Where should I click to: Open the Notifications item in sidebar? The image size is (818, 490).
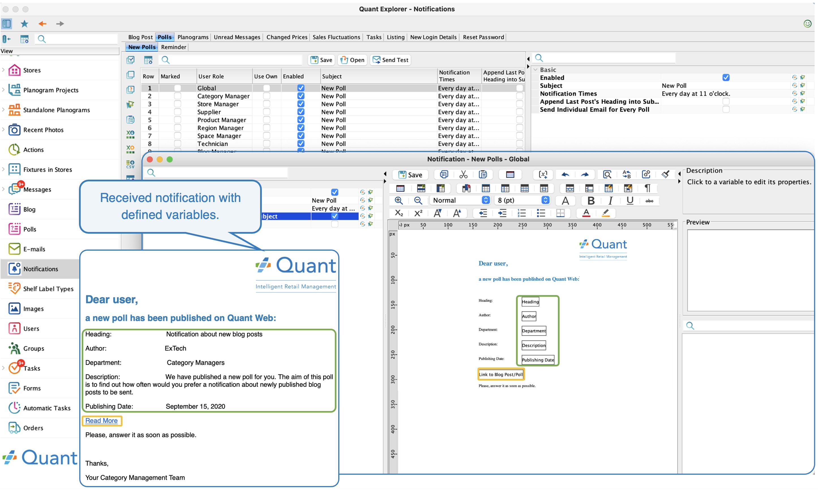click(x=40, y=269)
